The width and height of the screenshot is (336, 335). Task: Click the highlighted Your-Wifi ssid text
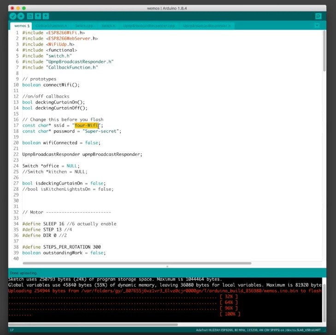[87, 125]
